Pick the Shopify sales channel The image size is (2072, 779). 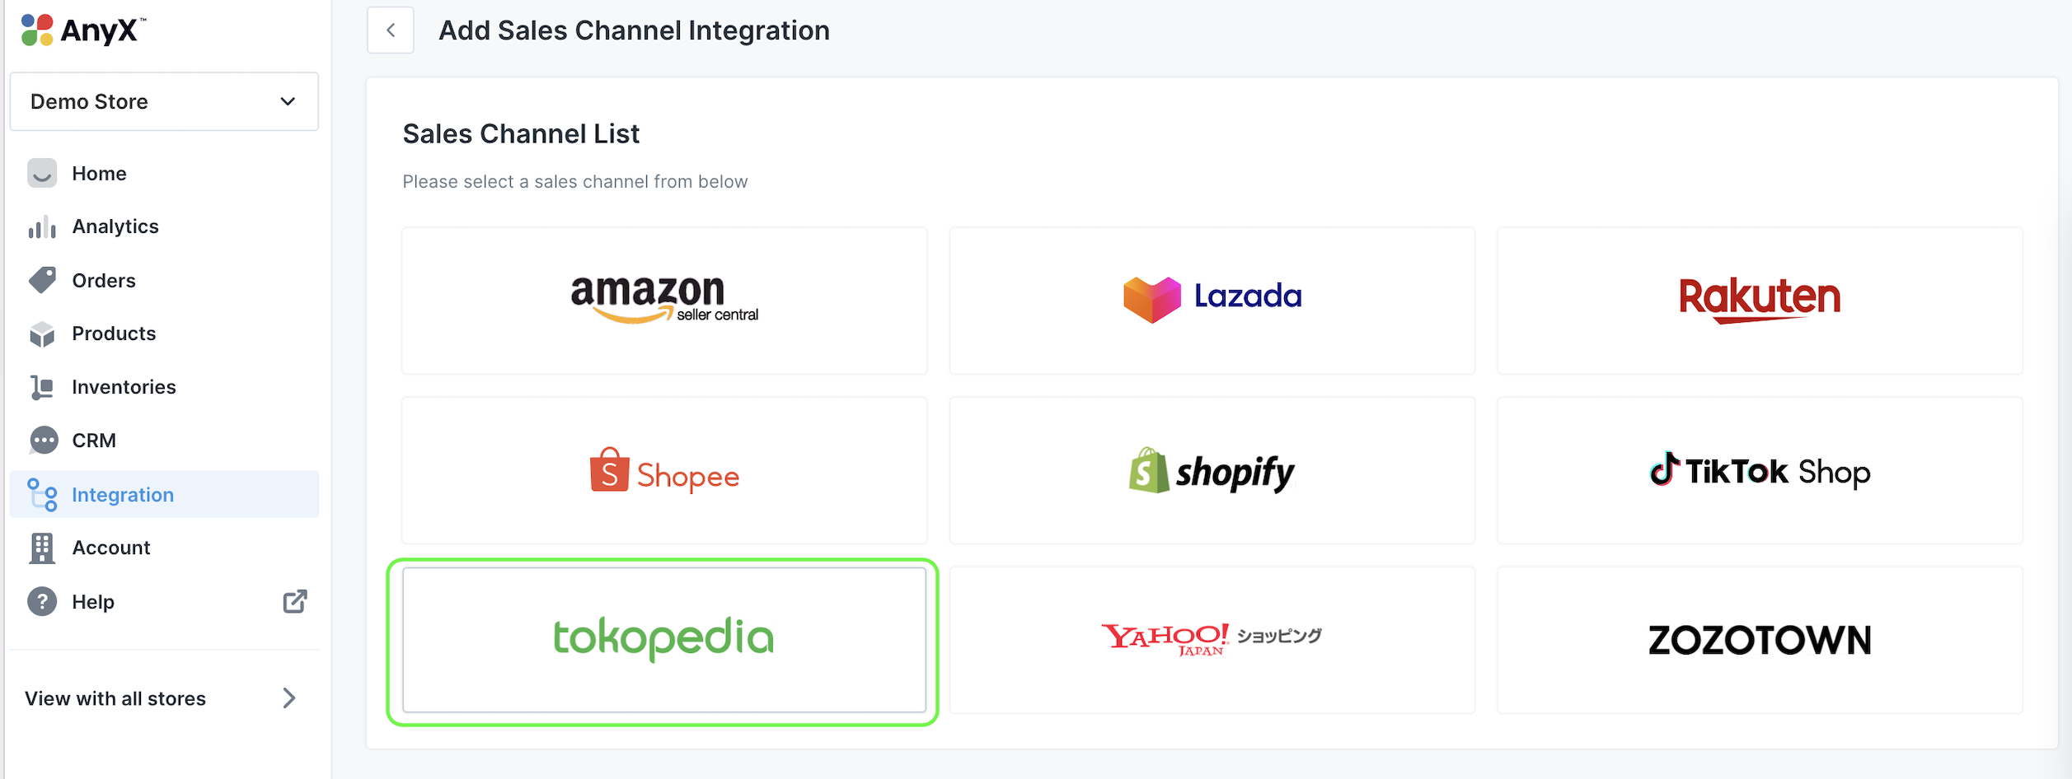pyautogui.click(x=1212, y=470)
